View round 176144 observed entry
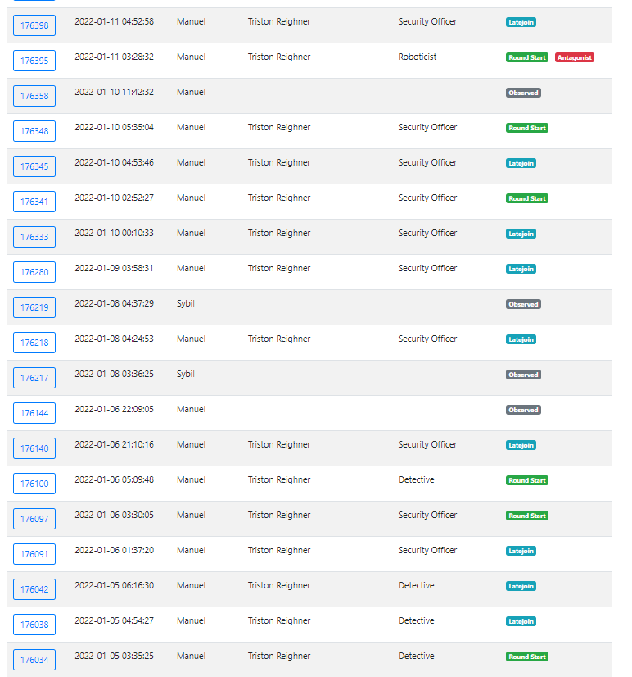Image resolution: width=632 pixels, height=677 pixels. 34,413
